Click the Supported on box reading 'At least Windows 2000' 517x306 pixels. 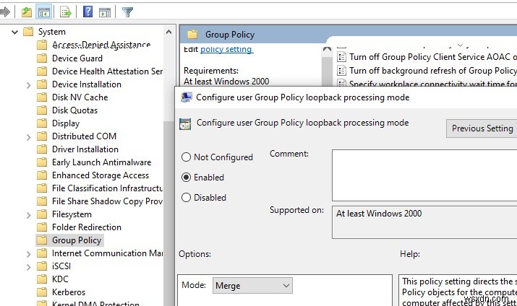coord(424,222)
